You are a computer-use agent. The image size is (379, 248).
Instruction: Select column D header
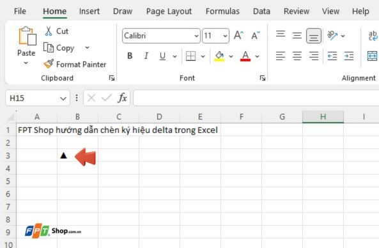(159, 117)
